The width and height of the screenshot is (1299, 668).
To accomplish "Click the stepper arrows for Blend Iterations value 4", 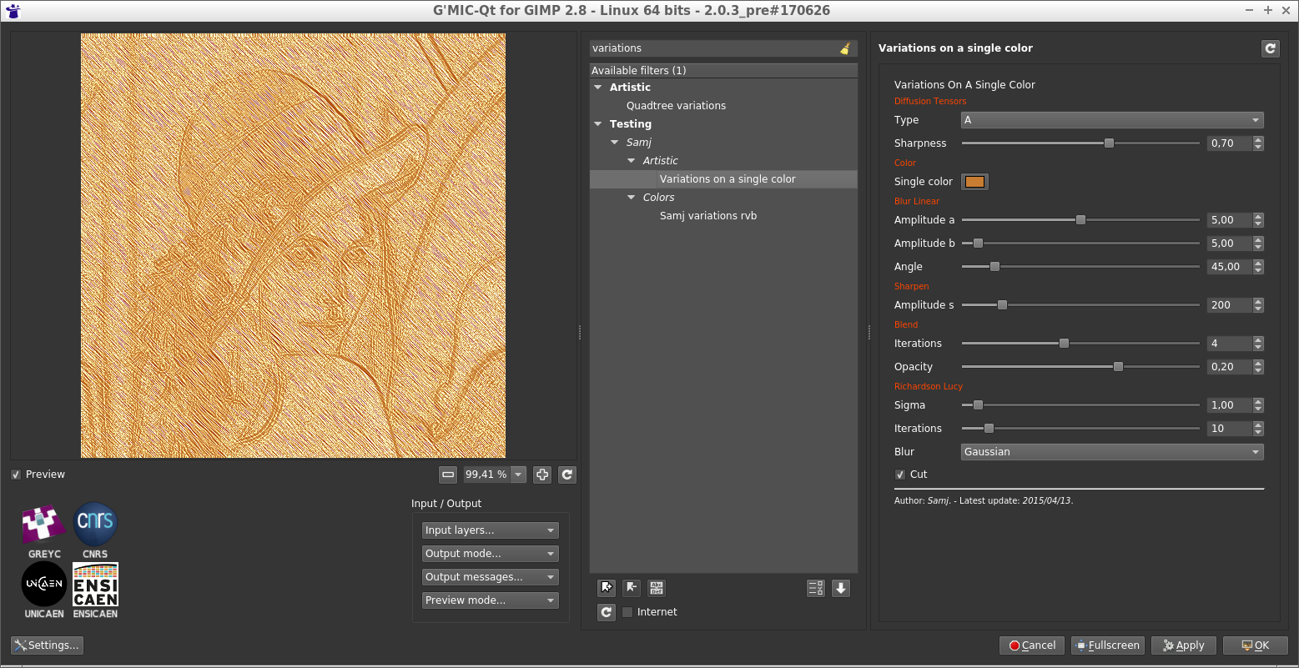I will [1258, 344].
